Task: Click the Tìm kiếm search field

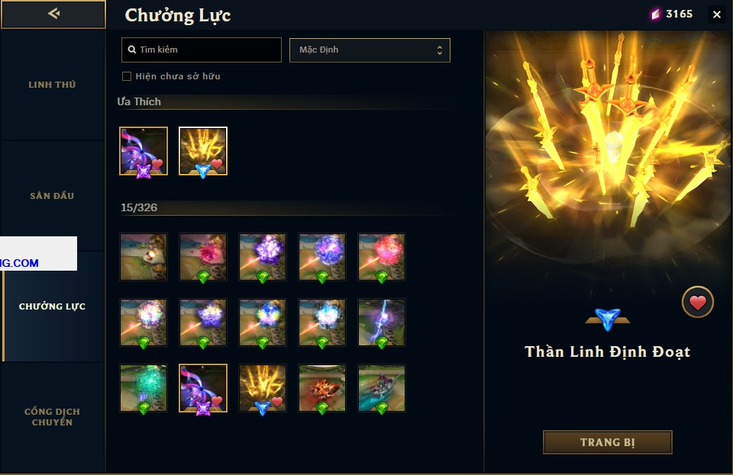Action: [x=202, y=50]
